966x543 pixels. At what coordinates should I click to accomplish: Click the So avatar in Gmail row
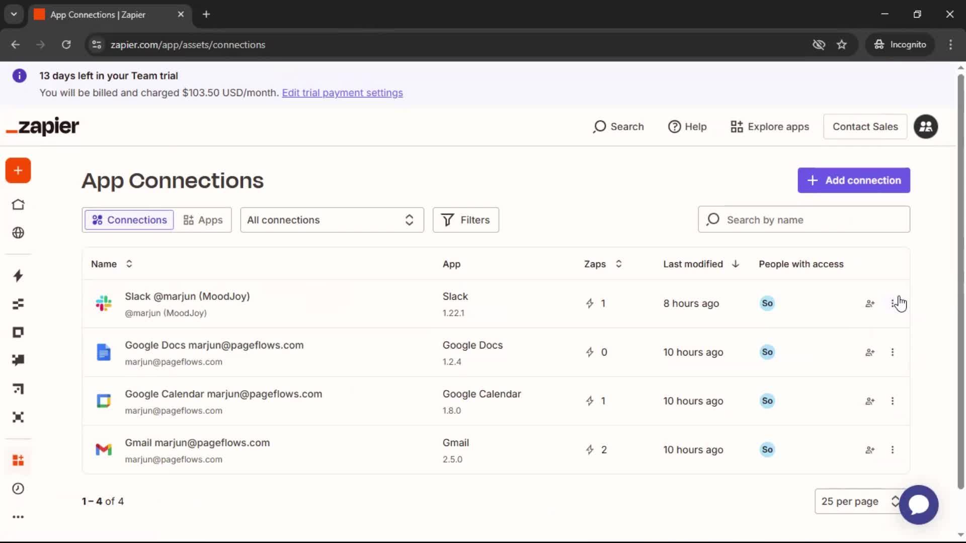tap(767, 450)
